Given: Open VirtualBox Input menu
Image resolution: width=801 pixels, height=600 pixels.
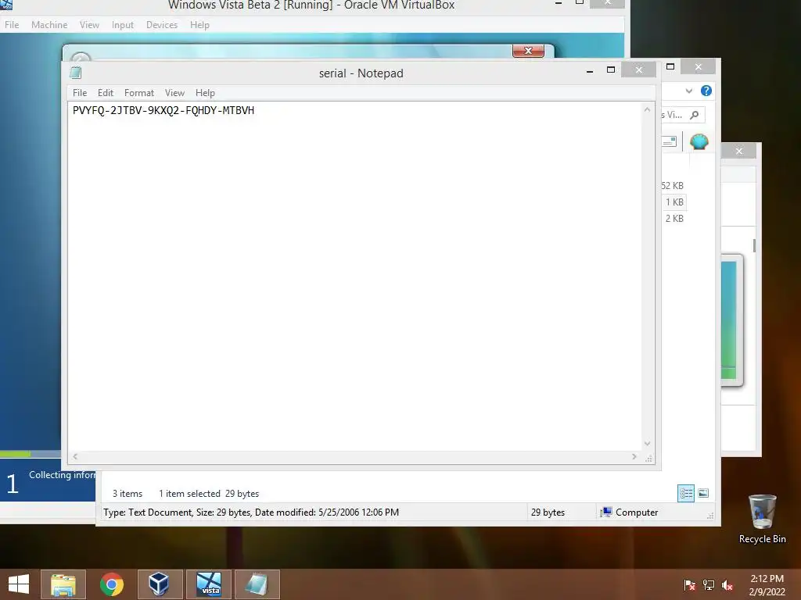Looking at the screenshot, I should [x=123, y=24].
